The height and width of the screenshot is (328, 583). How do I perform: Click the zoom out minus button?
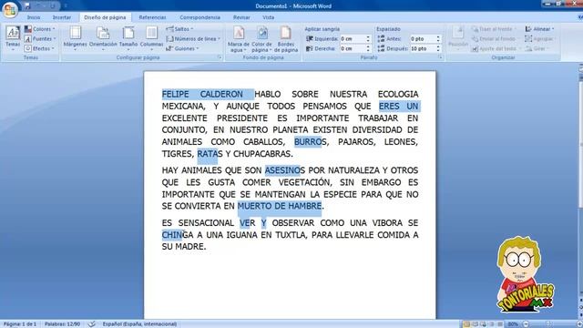coord(526,324)
